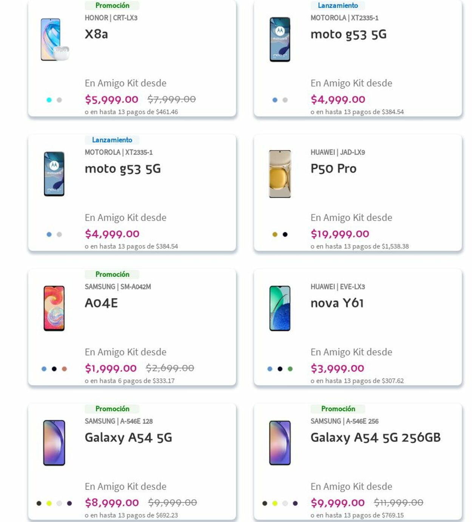Click the Promoción badge on the A04E card
The height and width of the screenshot is (522, 472).
pos(112,274)
